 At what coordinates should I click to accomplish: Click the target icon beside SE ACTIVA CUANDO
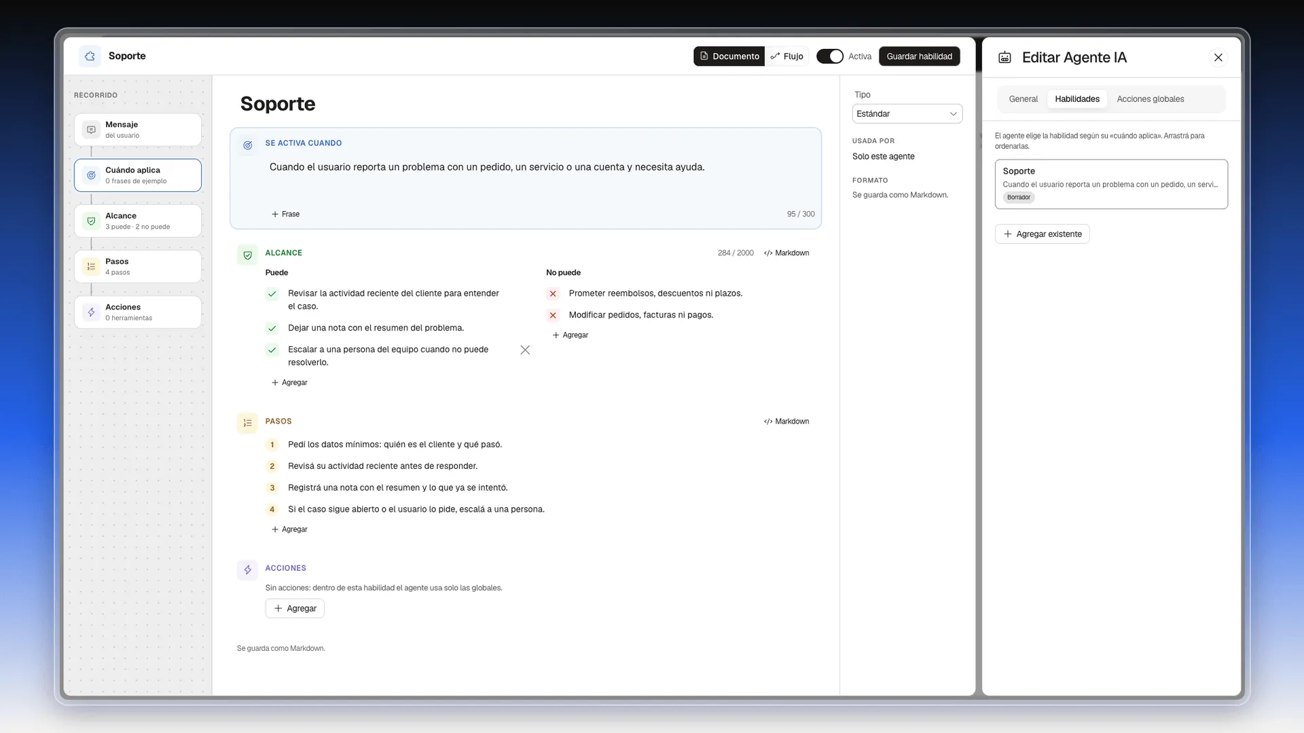248,145
